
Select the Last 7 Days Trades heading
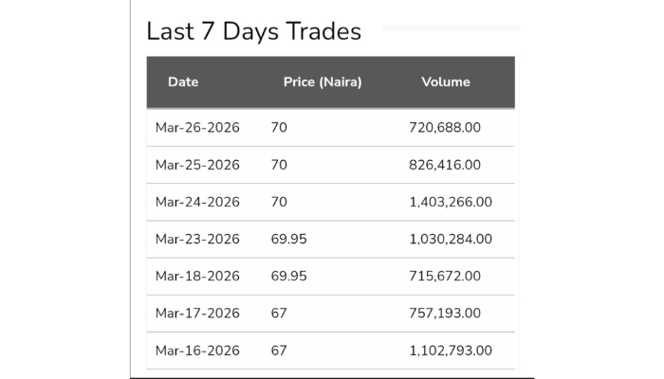(x=253, y=31)
